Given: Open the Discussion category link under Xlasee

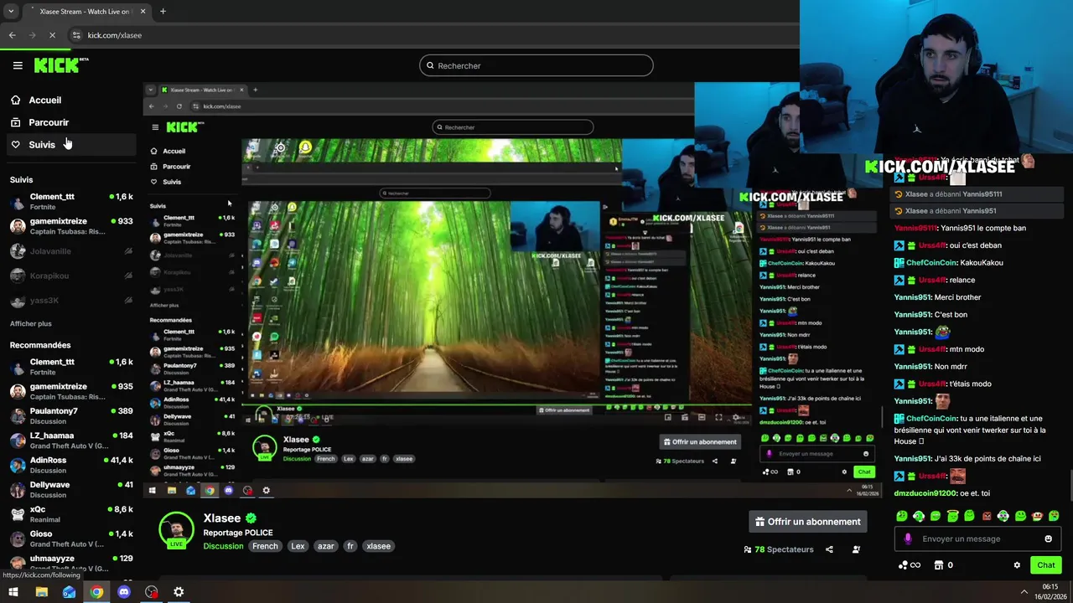Looking at the screenshot, I should (x=223, y=546).
